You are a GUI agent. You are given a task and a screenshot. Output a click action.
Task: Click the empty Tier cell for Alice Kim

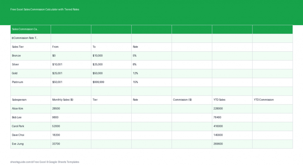(111, 109)
